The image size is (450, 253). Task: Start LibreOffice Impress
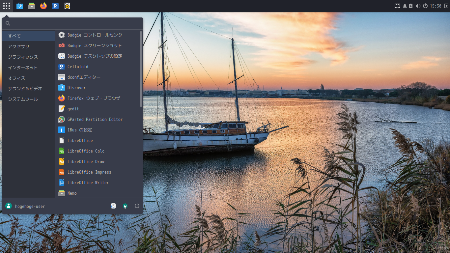point(89,172)
